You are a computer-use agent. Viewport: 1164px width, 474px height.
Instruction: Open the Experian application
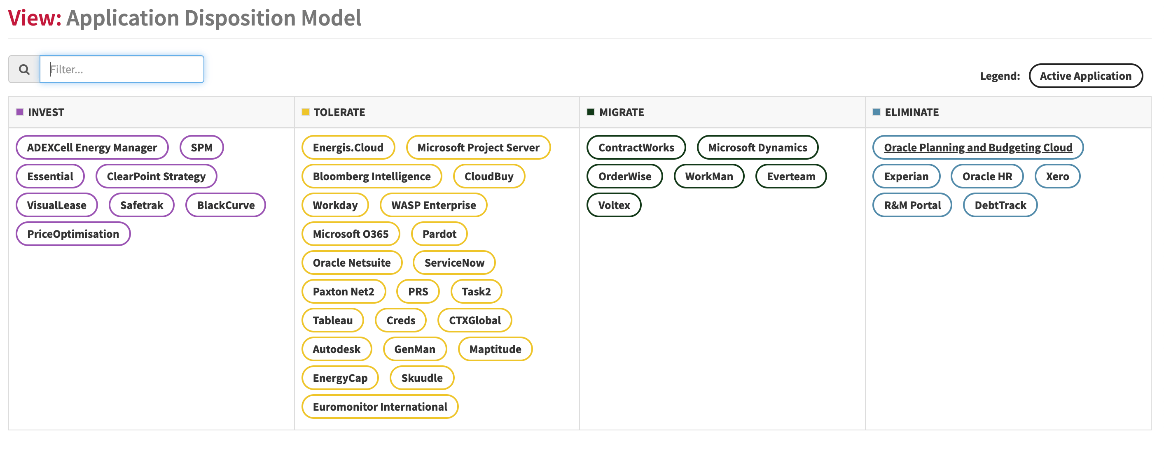click(906, 177)
